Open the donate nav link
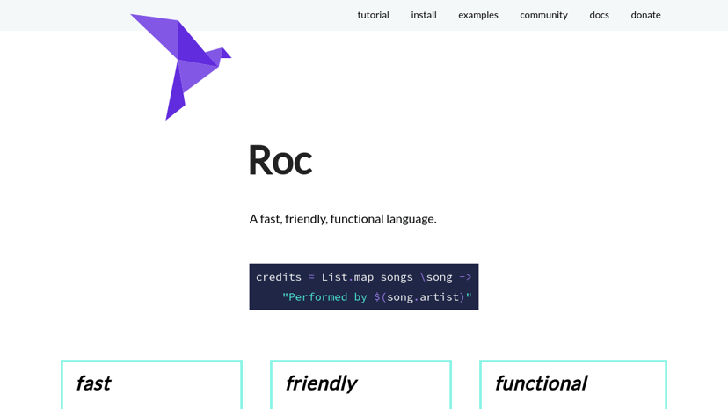 coord(645,15)
